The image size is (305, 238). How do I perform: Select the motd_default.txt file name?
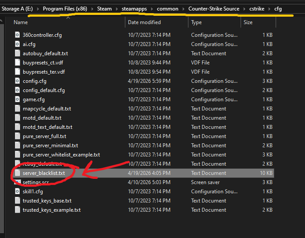pyautogui.click(x=42, y=118)
